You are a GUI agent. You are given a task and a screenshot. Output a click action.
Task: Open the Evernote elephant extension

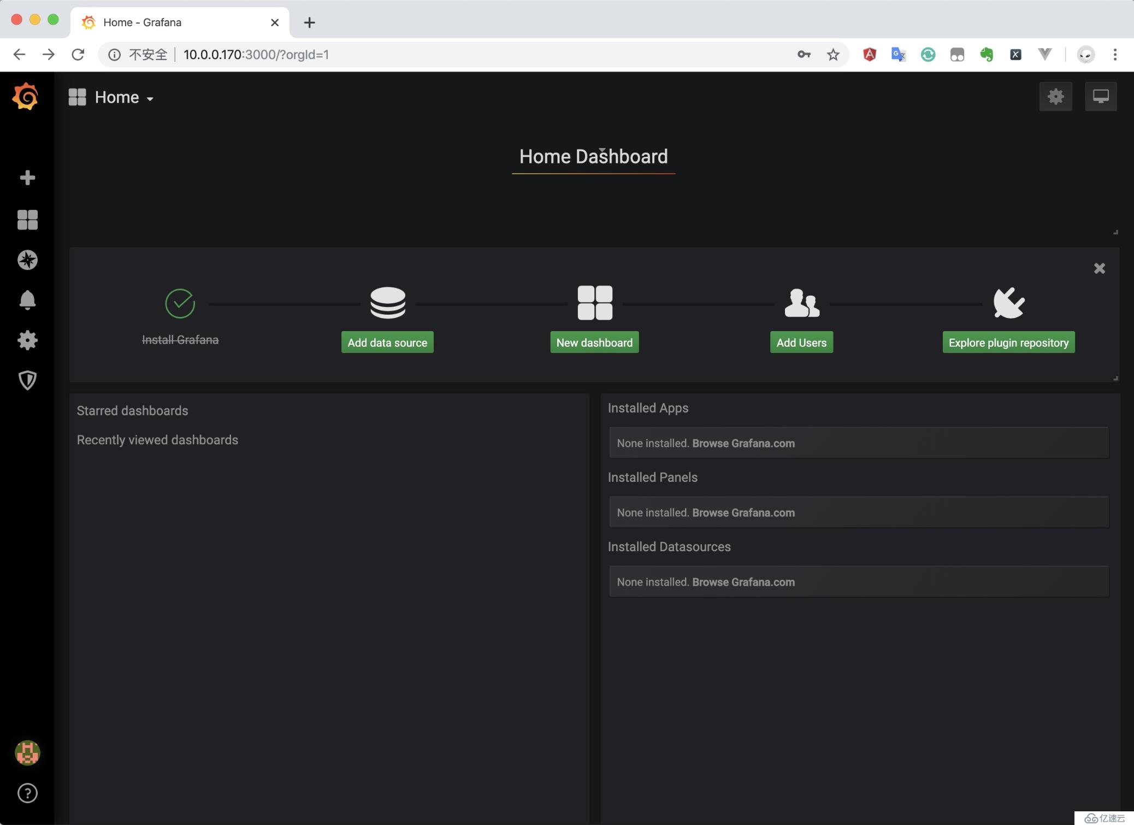[987, 54]
